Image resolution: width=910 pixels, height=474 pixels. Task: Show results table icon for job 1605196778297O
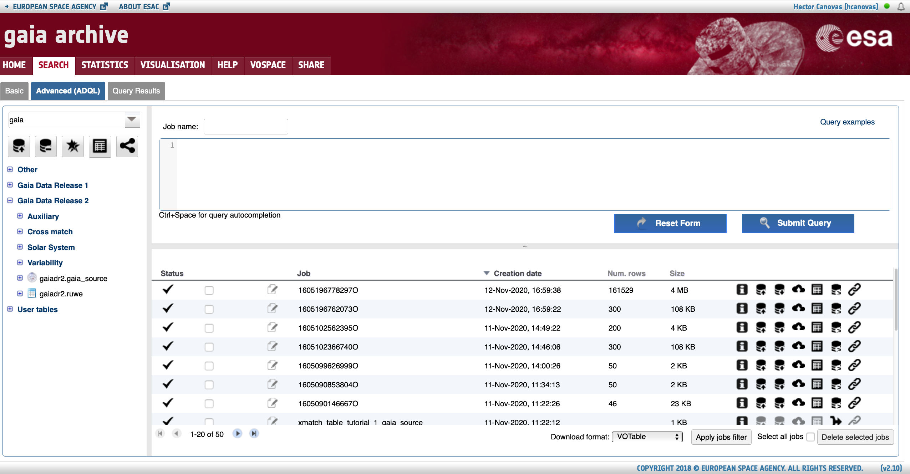(817, 290)
